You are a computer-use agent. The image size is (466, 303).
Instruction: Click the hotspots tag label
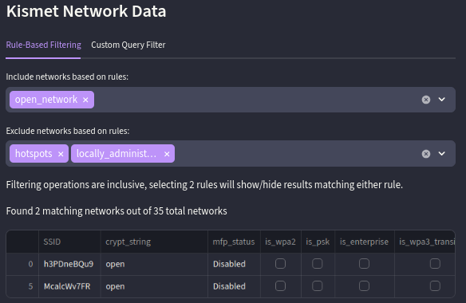[x=34, y=154]
